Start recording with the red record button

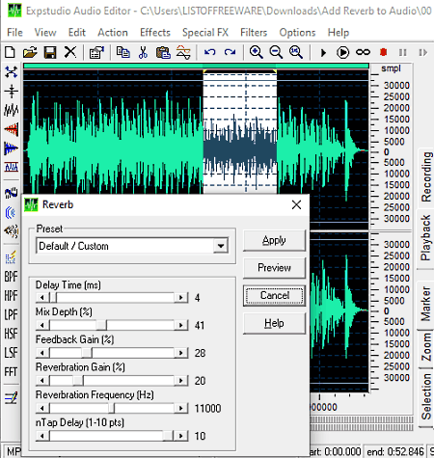pyautogui.click(x=383, y=52)
